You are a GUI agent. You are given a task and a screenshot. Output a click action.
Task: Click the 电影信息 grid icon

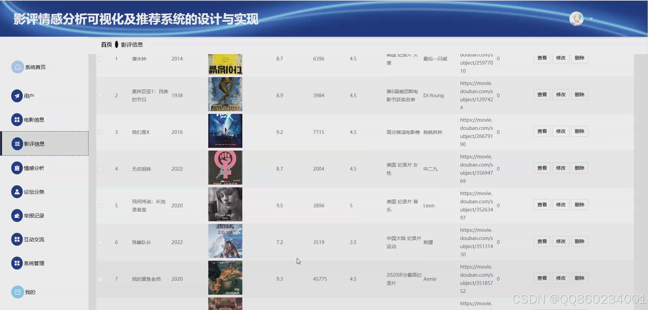click(x=17, y=120)
